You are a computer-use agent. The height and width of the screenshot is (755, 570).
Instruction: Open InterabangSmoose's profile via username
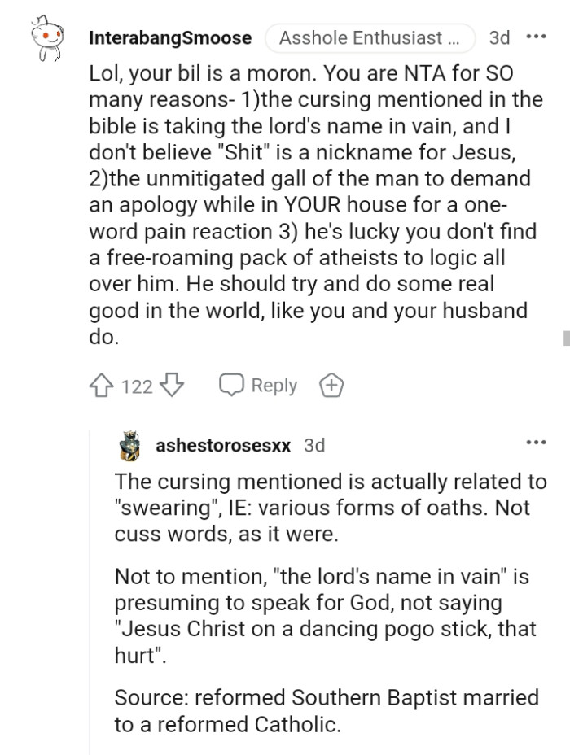[x=171, y=36]
